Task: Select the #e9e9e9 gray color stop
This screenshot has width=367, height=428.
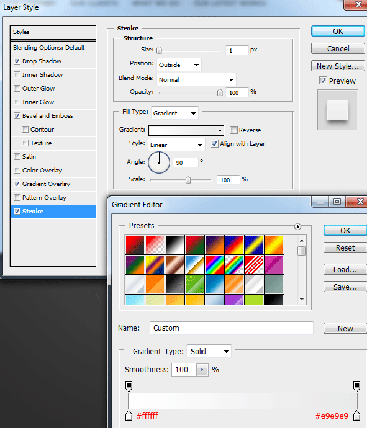Action: point(356,415)
